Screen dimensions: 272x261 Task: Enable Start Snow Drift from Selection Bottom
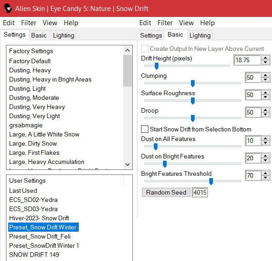[x=145, y=129]
